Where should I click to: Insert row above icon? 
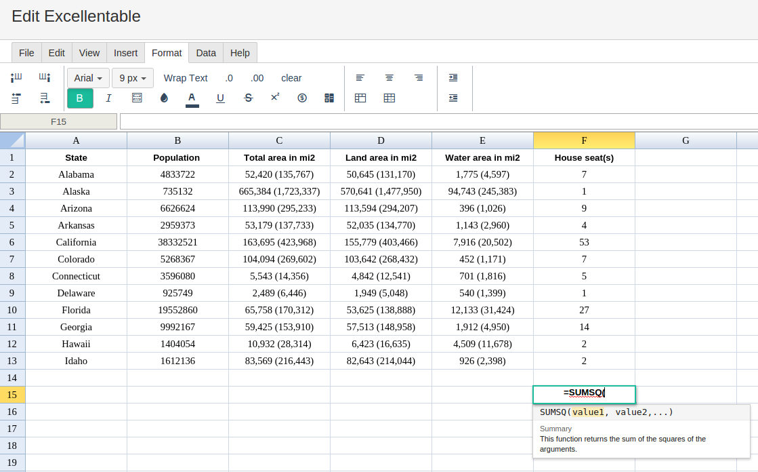pos(16,98)
